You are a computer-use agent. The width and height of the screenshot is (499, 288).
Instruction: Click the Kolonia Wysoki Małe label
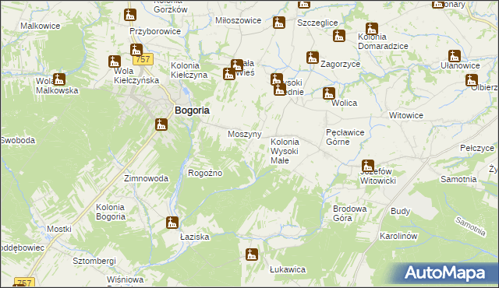[285, 151]
